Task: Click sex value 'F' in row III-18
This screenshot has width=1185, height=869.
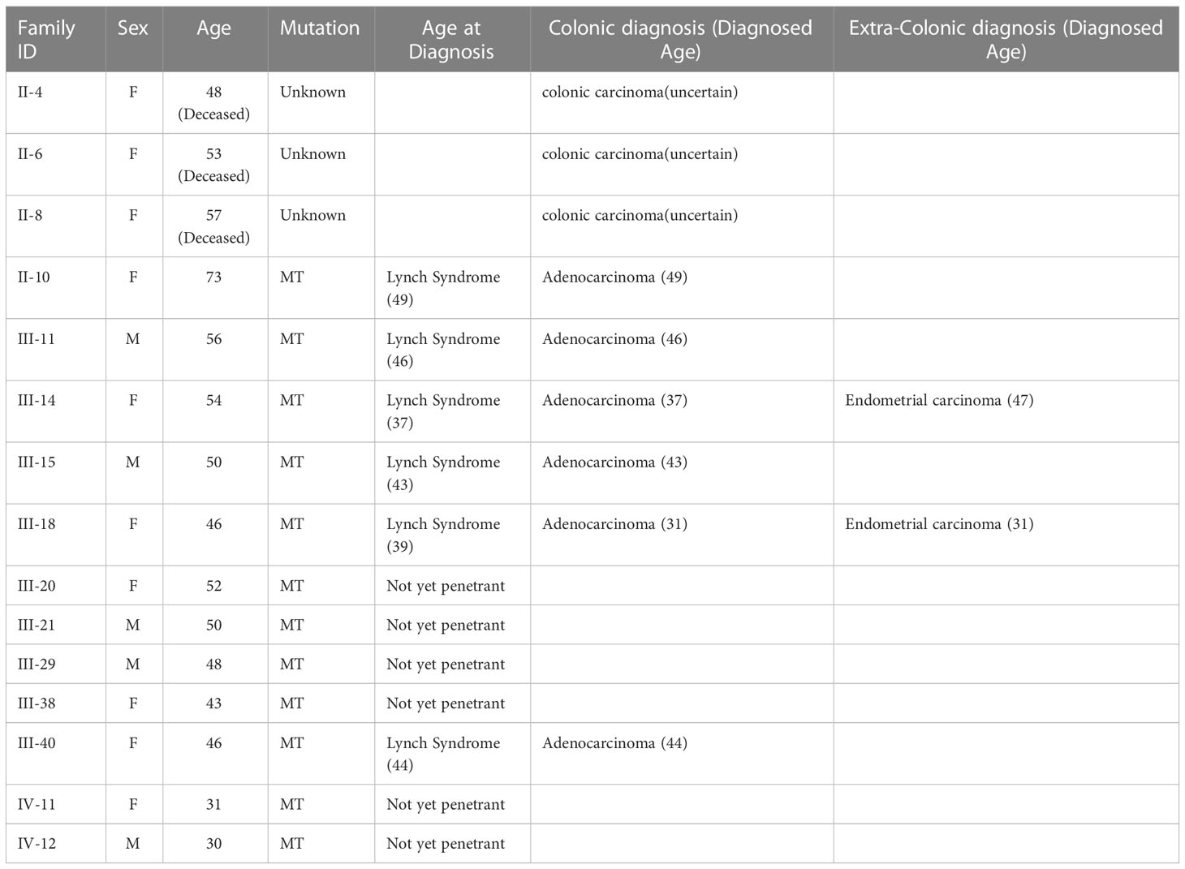Action: 133,524
